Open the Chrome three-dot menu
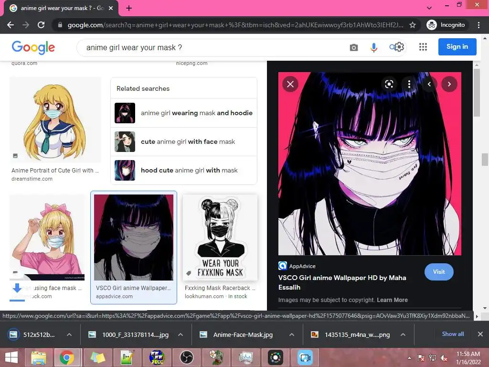The width and height of the screenshot is (489, 367). 478,25
